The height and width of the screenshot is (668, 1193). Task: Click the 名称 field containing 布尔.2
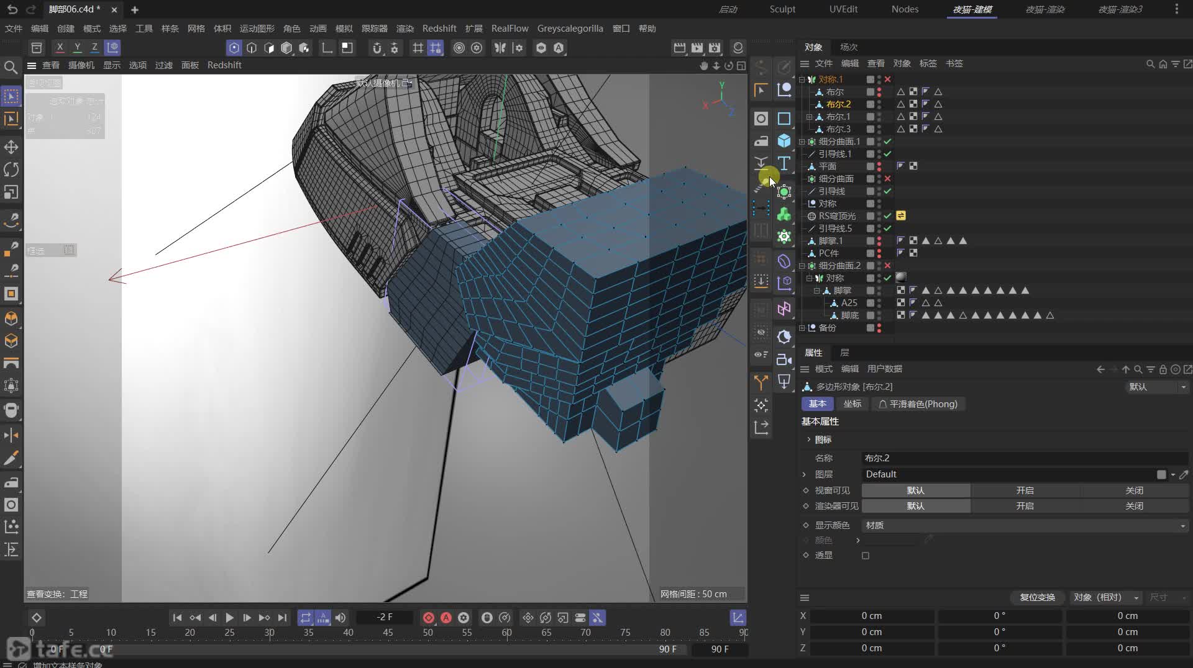pos(1025,458)
